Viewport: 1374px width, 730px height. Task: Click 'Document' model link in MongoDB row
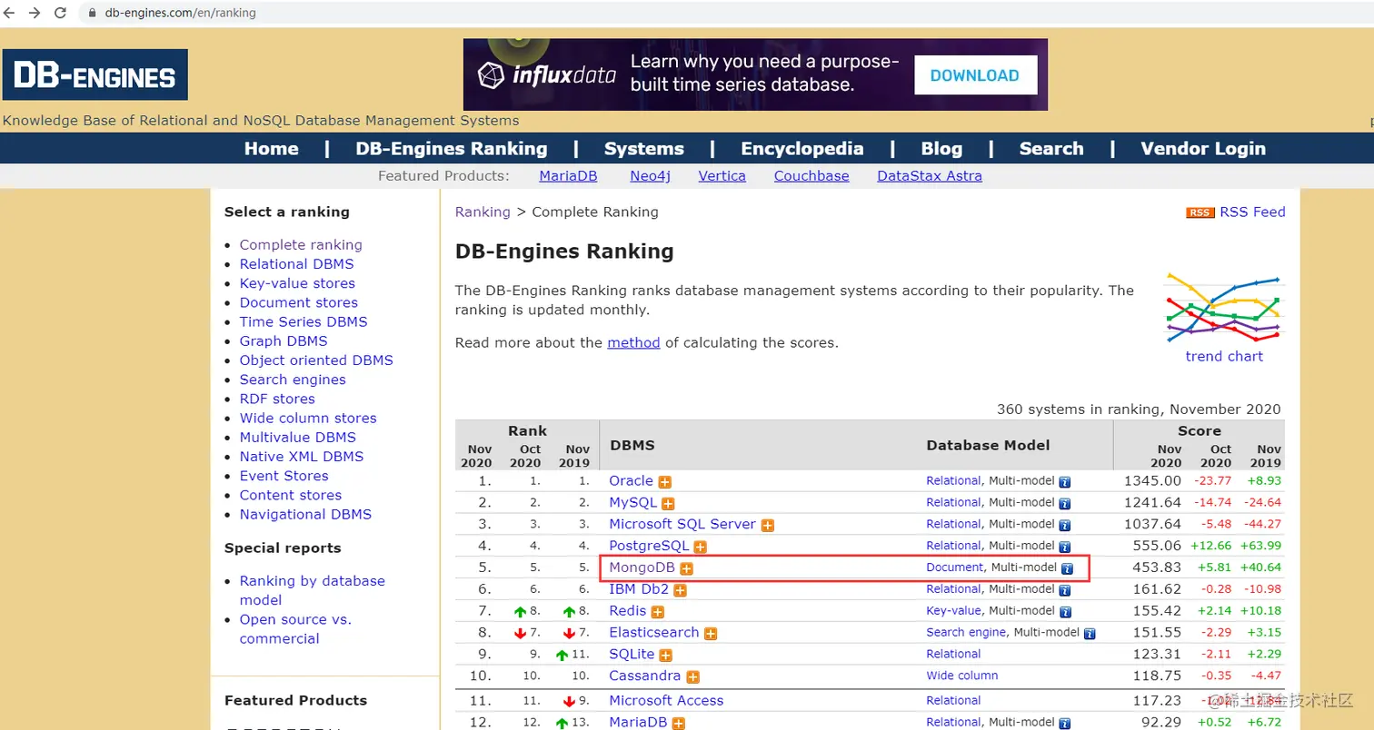click(954, 567)
